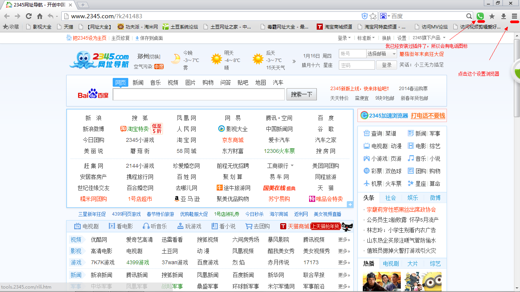The width and height of the screenshot is (520, 292).
Task: Click the 密码 password field
Action: pos(357,65)
